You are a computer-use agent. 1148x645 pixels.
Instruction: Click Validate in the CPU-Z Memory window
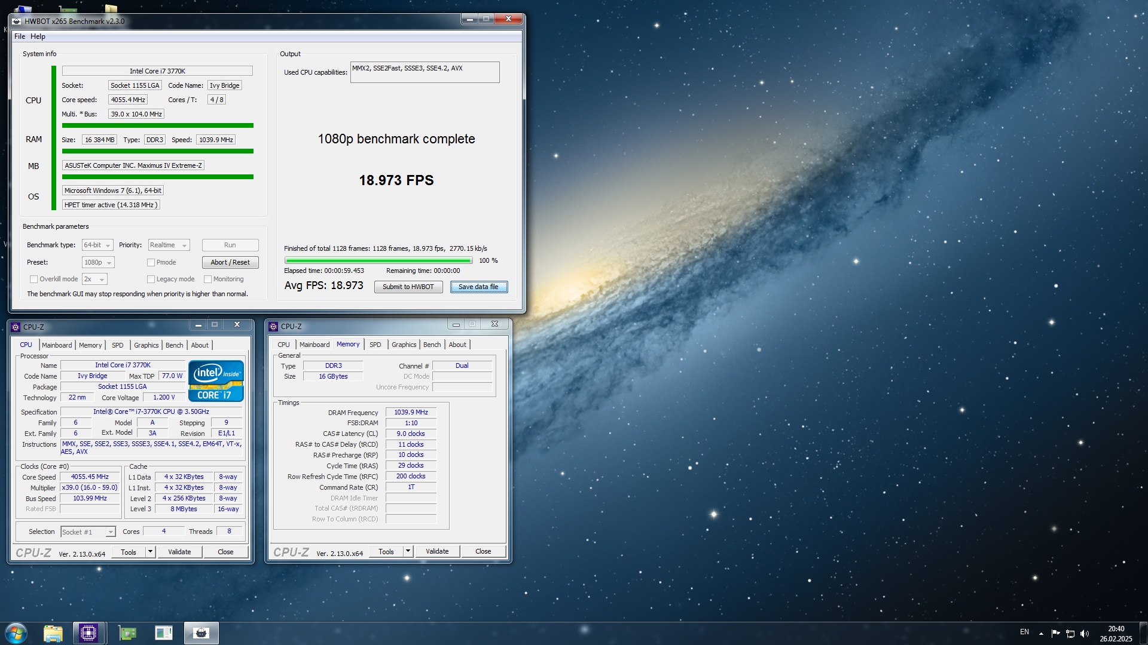[x=437, y=551]
